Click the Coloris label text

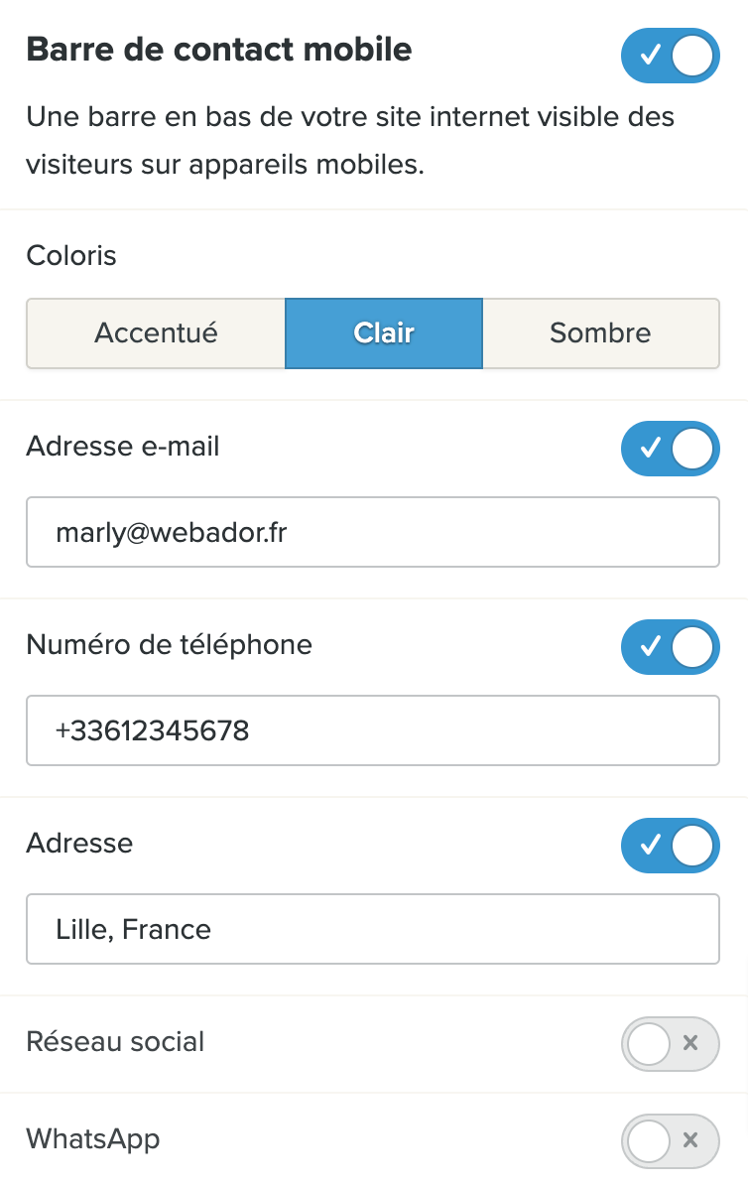(71, 255)
